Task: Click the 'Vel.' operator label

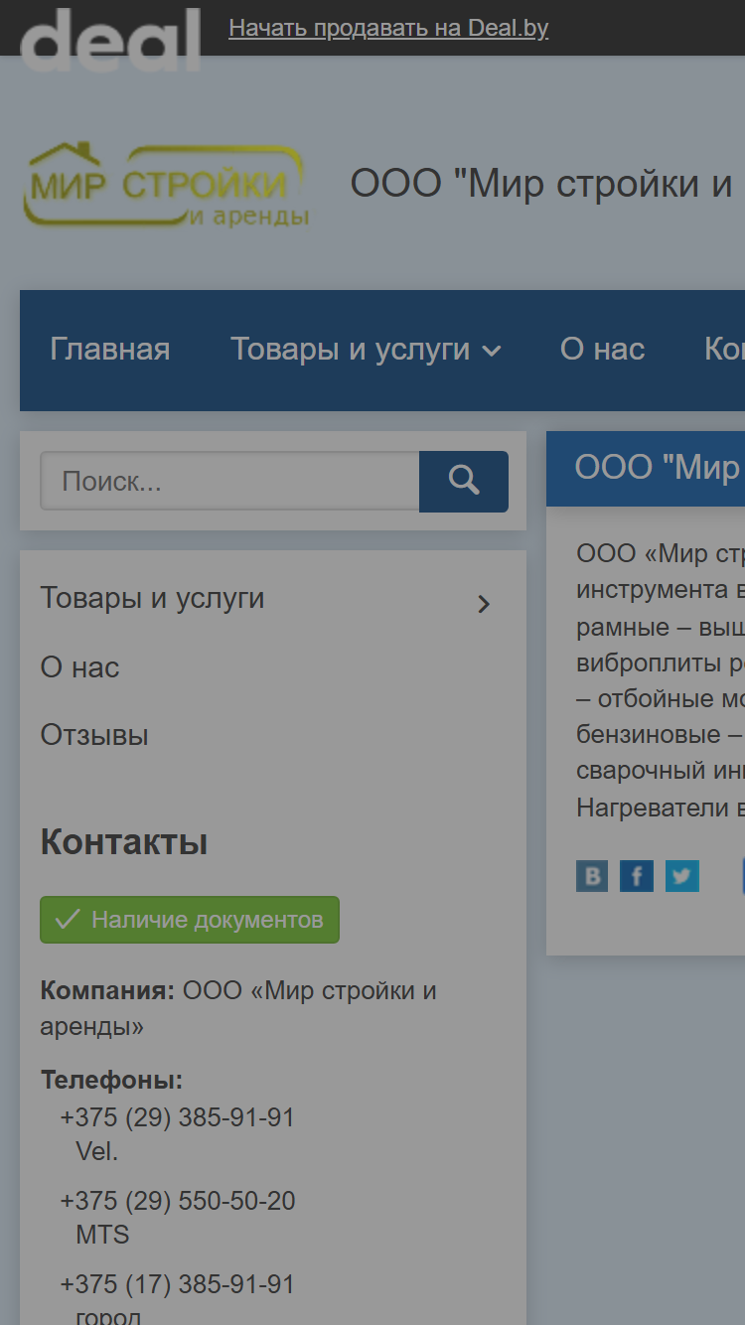Action: (x=96, y=1151)
